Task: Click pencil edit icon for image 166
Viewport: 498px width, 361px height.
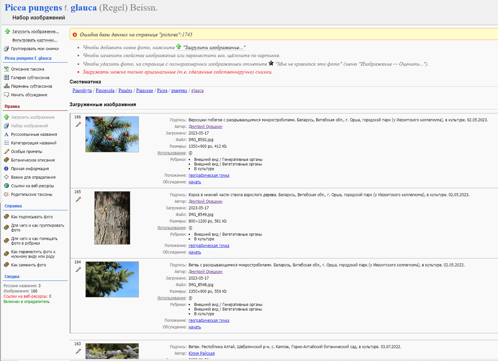Action: tap(78, 124)
